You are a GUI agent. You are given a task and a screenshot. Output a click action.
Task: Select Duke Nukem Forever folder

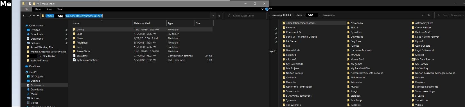(427, 37)
